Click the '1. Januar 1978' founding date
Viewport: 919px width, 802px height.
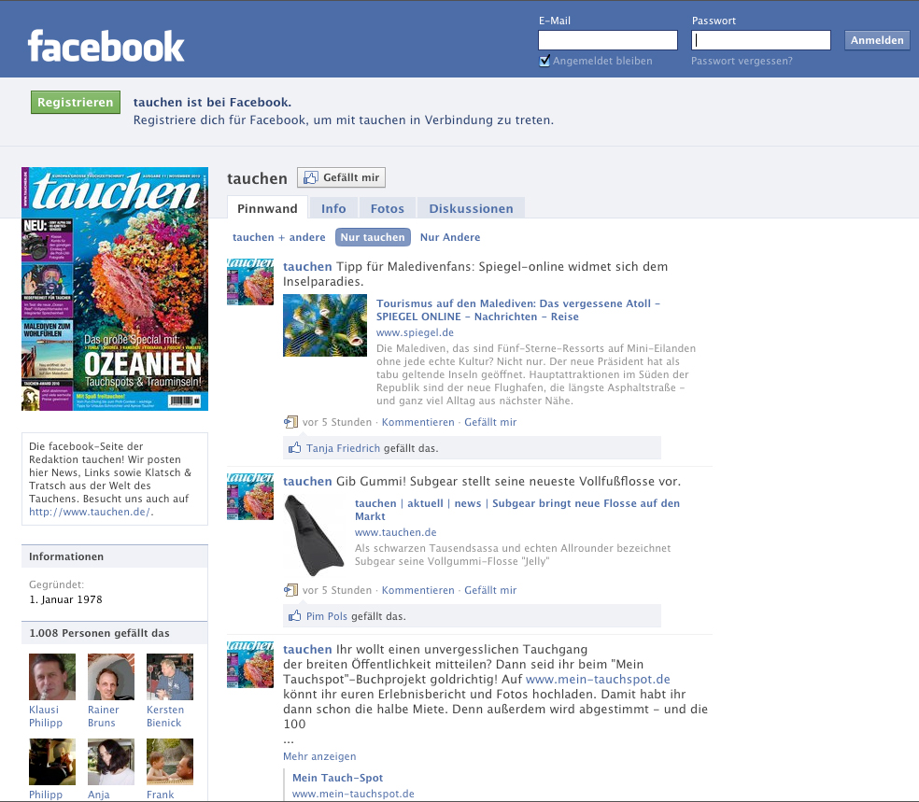65,599
